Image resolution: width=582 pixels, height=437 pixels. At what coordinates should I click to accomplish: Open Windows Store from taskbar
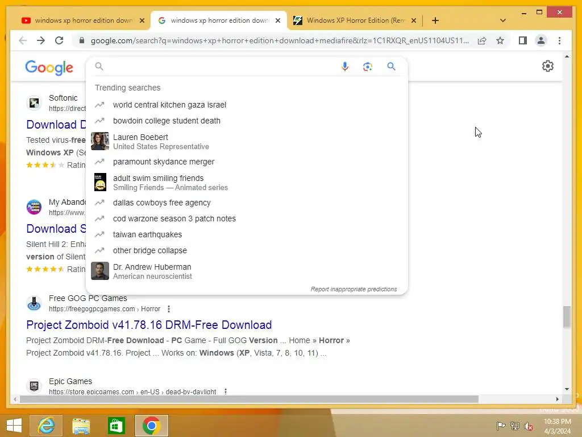point(116,426)
